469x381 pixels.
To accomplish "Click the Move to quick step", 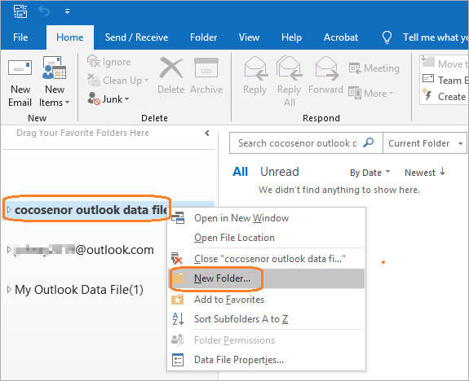I will click(445, 63).
